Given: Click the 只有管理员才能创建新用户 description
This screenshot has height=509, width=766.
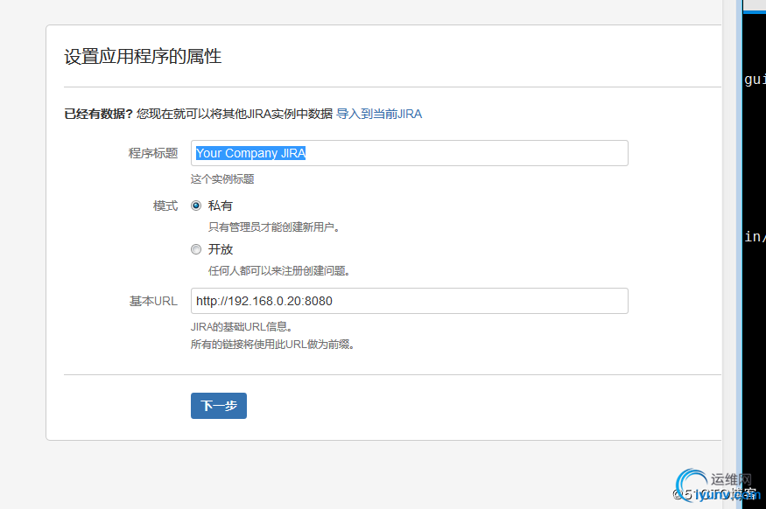Looking at the screenshot, I should 273,227.
